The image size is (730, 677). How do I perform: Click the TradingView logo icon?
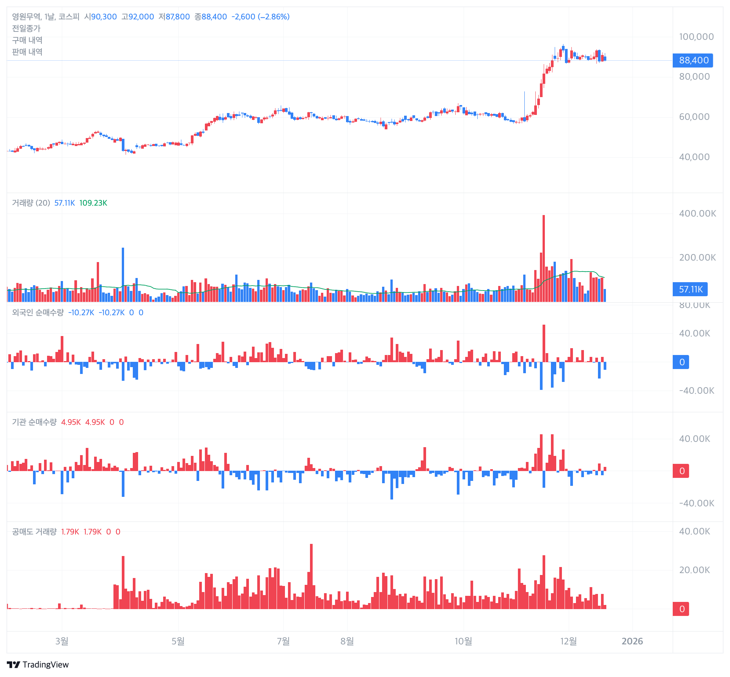click(13, 664)
